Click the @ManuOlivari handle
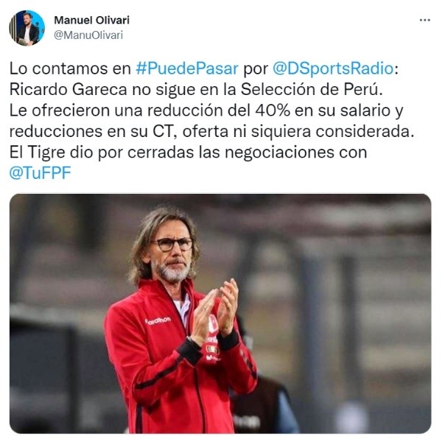The image size is (442, 442). pos(88,35)
